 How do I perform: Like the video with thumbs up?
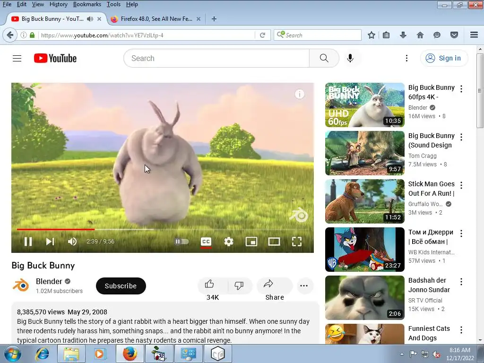tap(212, 285)
